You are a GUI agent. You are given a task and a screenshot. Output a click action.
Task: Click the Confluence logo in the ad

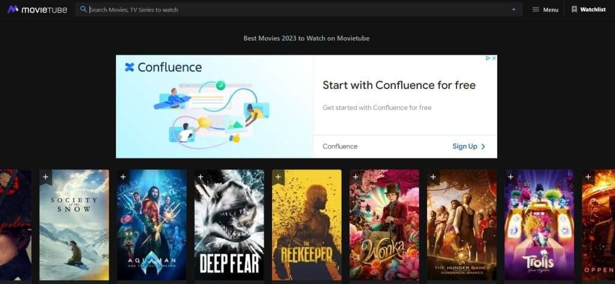click(163, 67)
